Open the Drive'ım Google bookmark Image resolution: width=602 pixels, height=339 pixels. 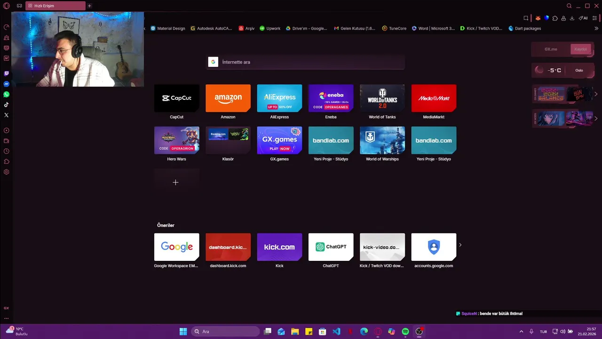point(306,28)
